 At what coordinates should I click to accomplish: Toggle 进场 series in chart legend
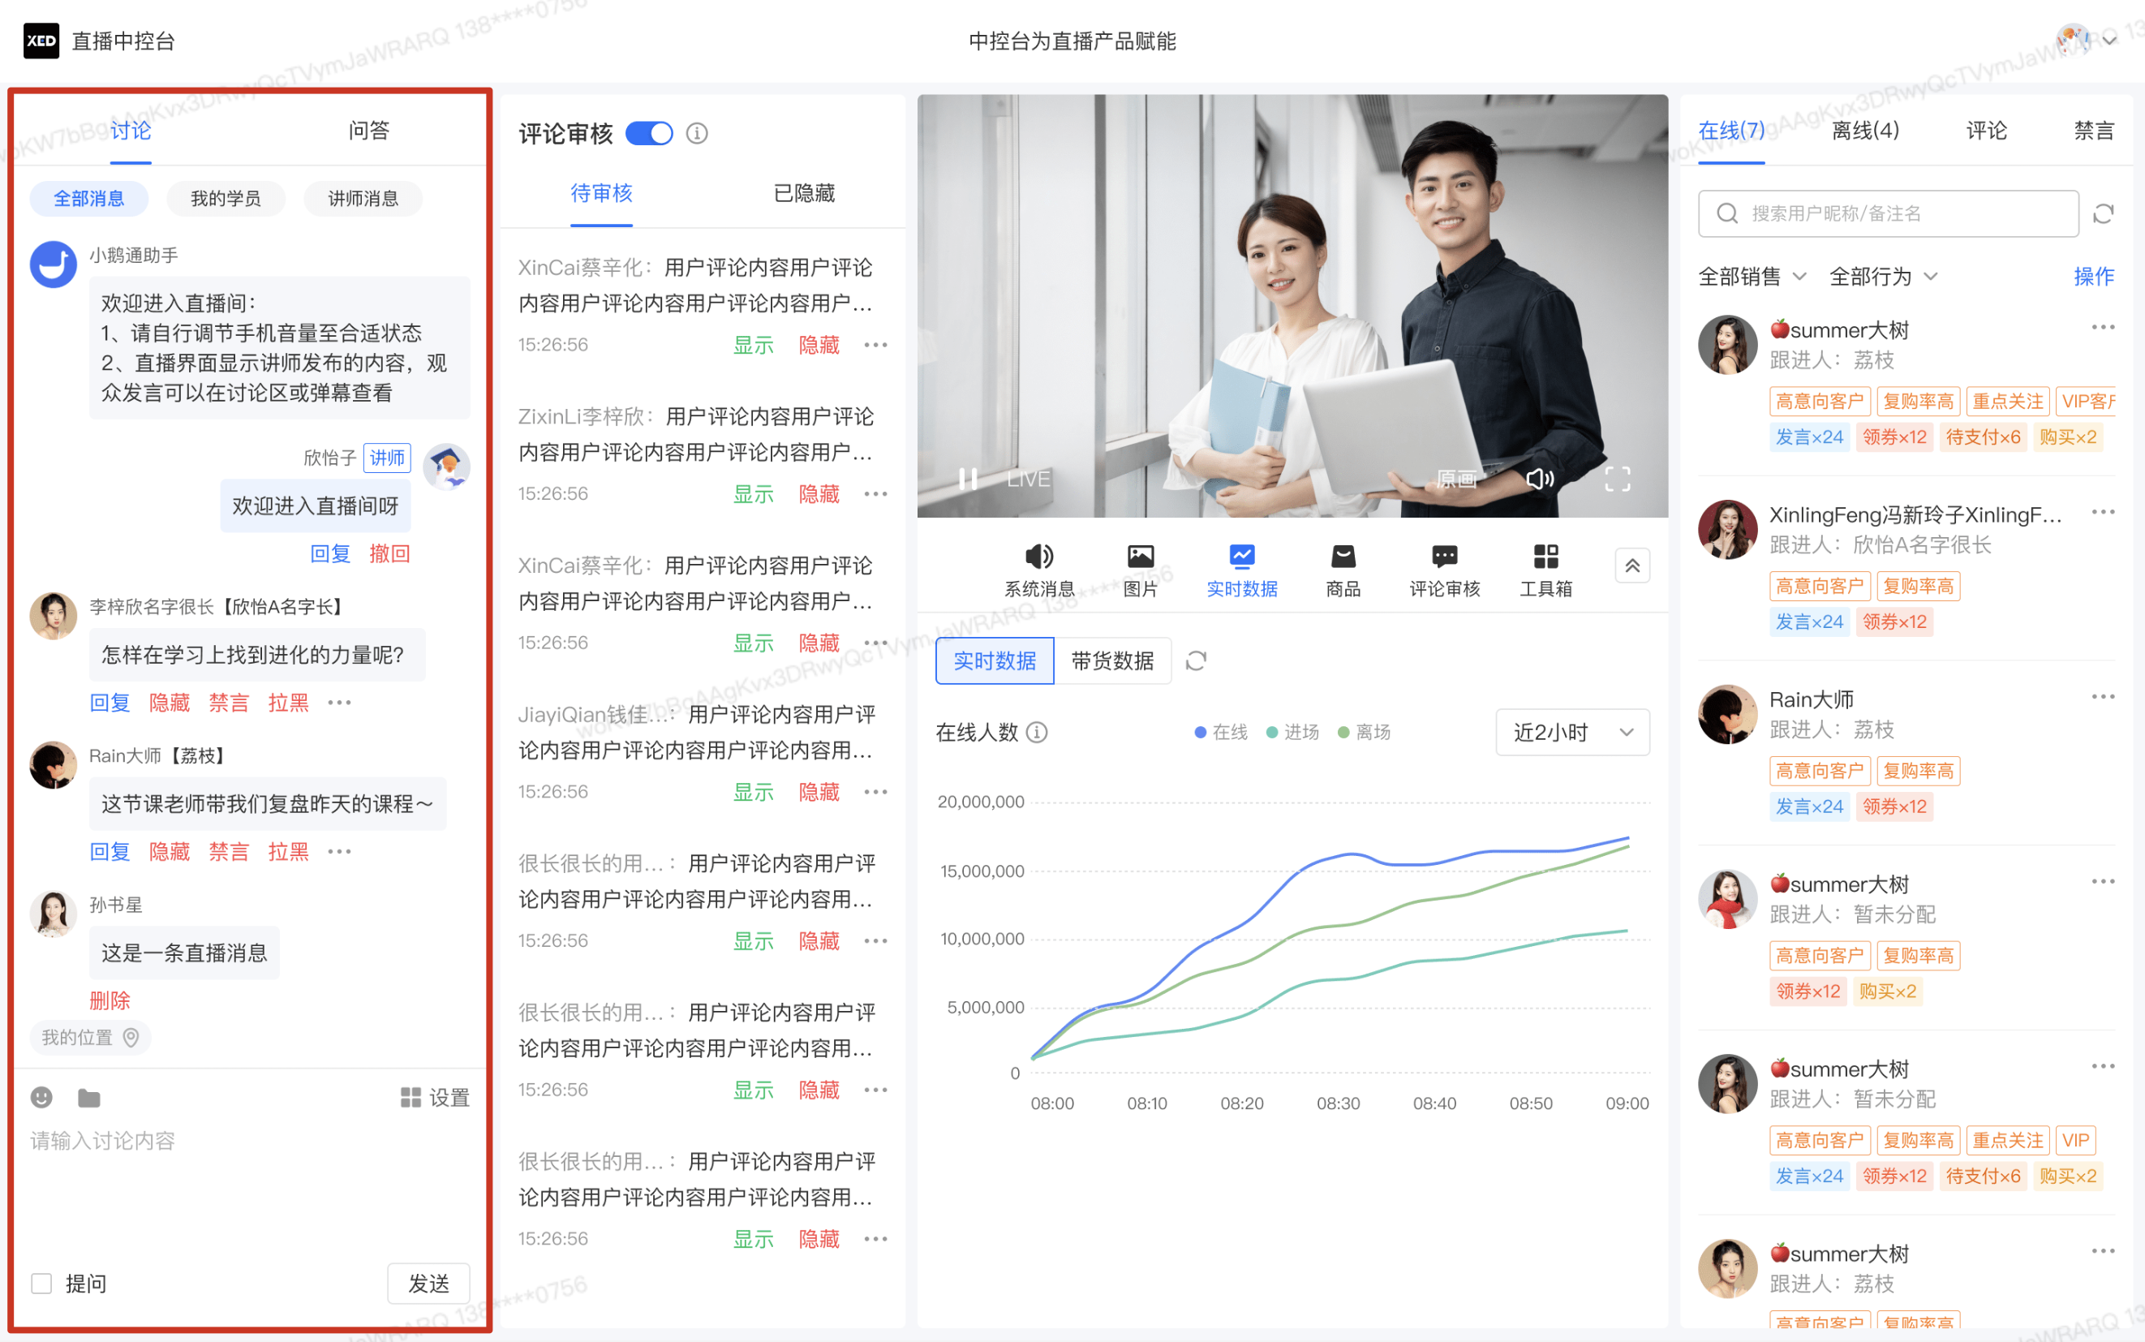[1292, 732]
